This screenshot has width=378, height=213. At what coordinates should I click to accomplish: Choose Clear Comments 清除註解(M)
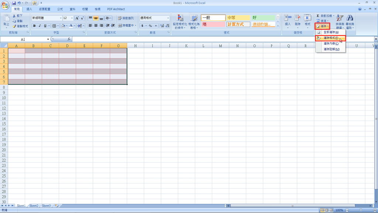331,49
